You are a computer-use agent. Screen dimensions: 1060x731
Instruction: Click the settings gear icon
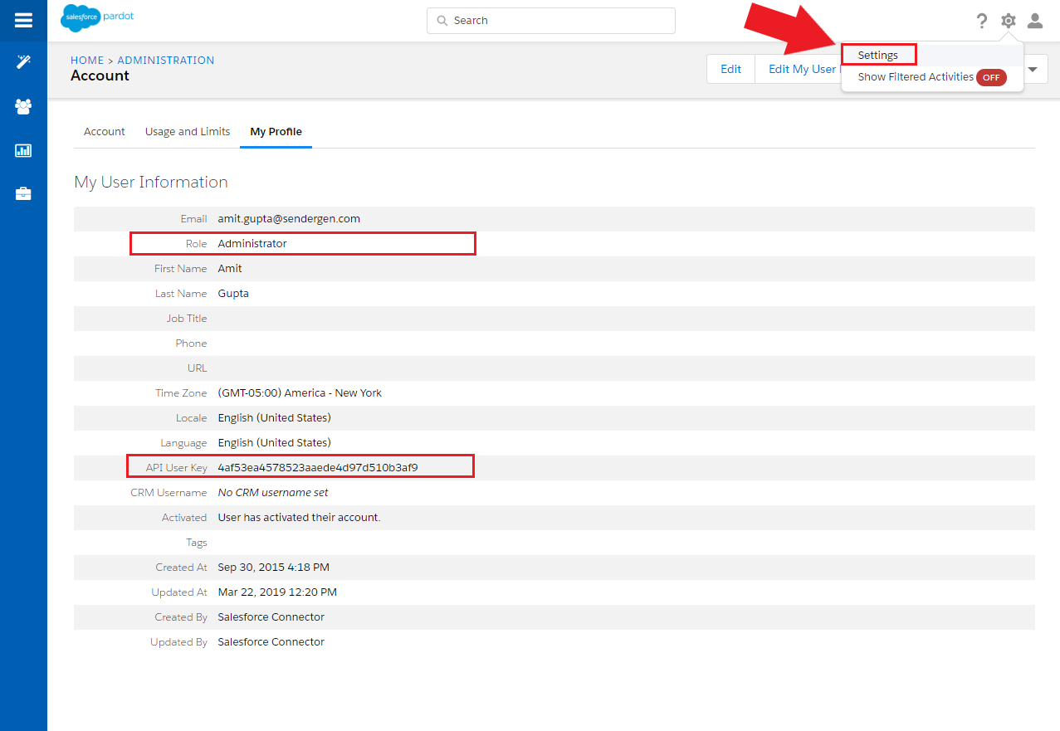point(1009,21)
